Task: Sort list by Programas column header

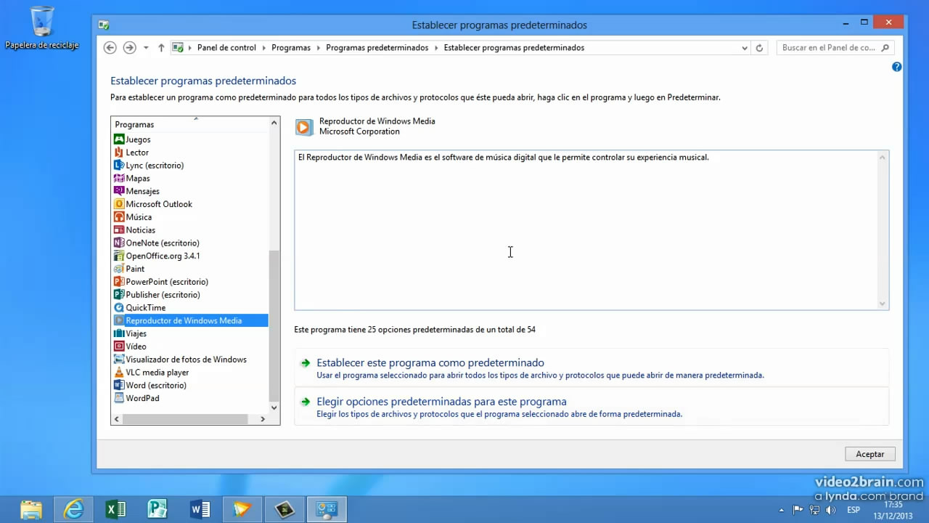Action: (x=190, y=124)
